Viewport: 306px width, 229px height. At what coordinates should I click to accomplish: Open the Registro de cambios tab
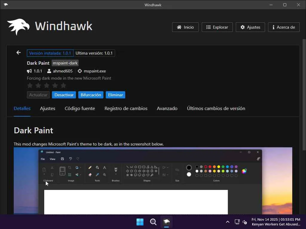click(x=126, y=109)
